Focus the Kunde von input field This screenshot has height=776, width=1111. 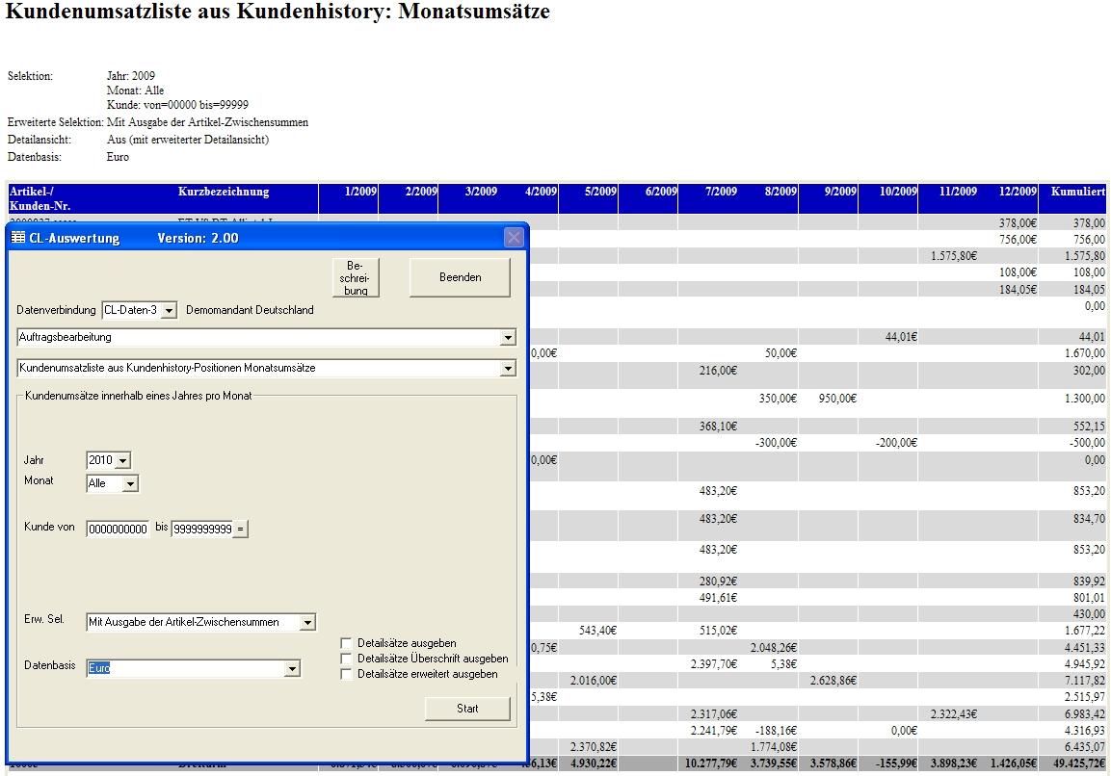[118, 529]
